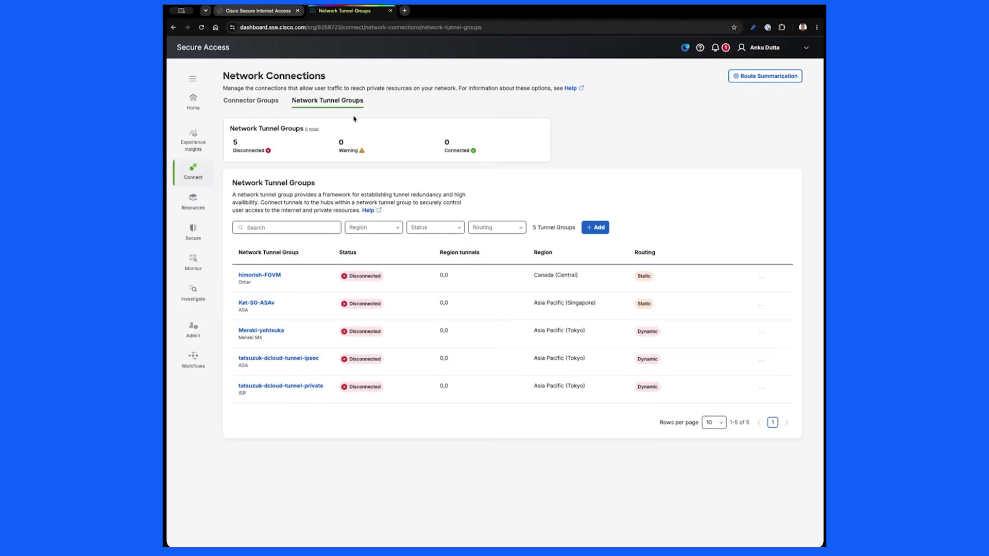Open Experience Insights in sidebar
This screenshot has width=989, height=556.
[x=193, y=140]
